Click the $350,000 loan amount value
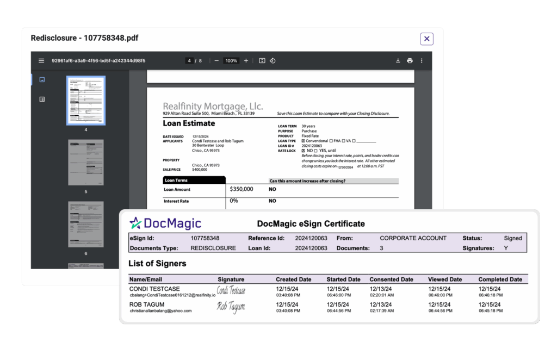Viewport: 557px width, 342px height. 242,189
